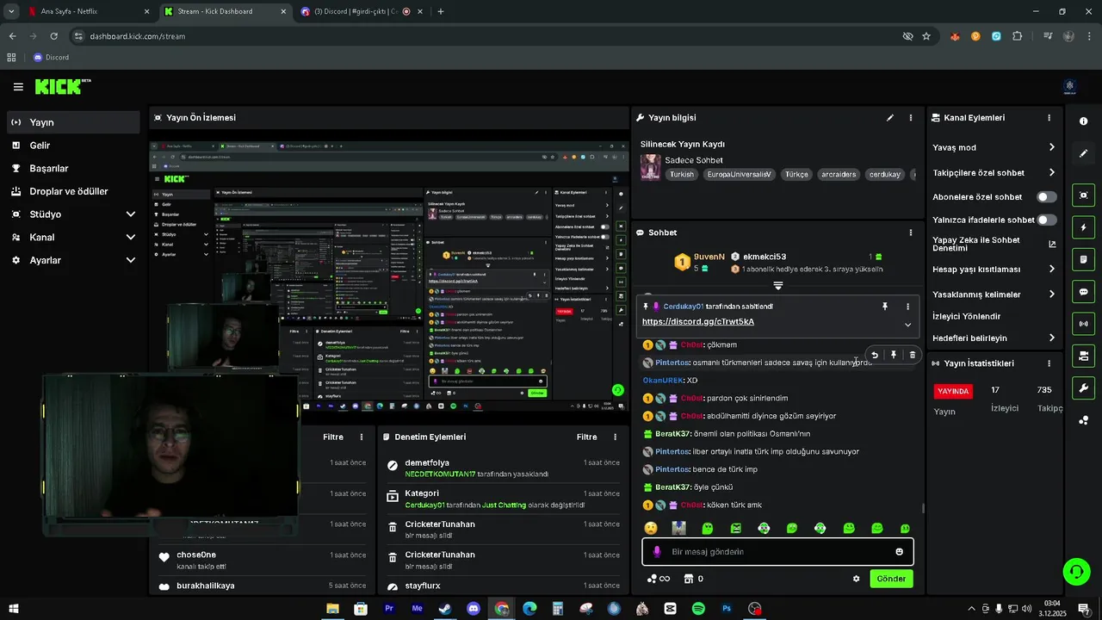
Task: Insert the first face emote in emote row
Action: click(652, 528)
